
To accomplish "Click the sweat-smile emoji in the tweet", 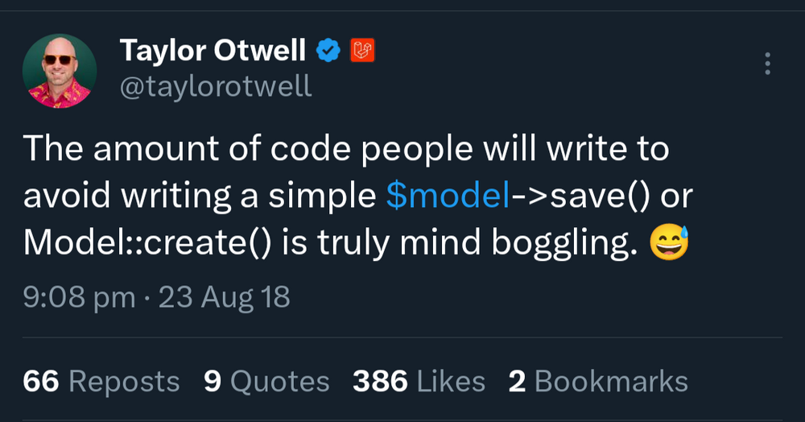I will 668,242.
